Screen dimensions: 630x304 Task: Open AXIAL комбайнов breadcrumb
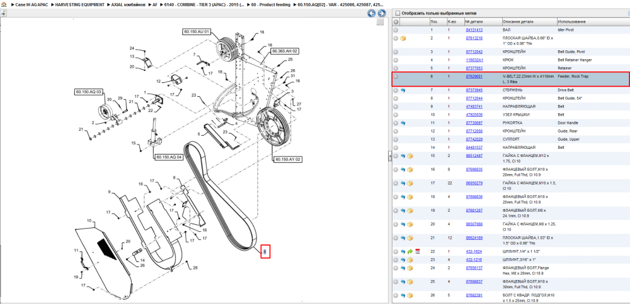(128, 4)
